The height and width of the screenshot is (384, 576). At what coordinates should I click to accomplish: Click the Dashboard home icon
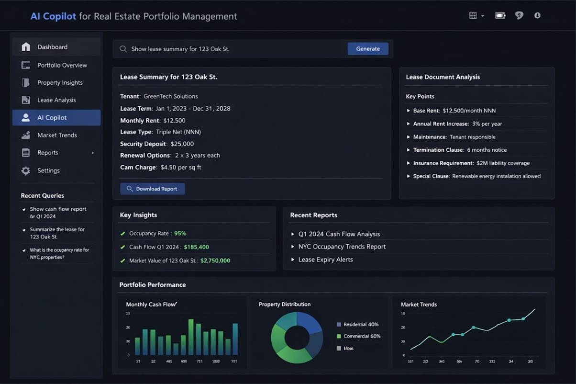coord(26,47)
